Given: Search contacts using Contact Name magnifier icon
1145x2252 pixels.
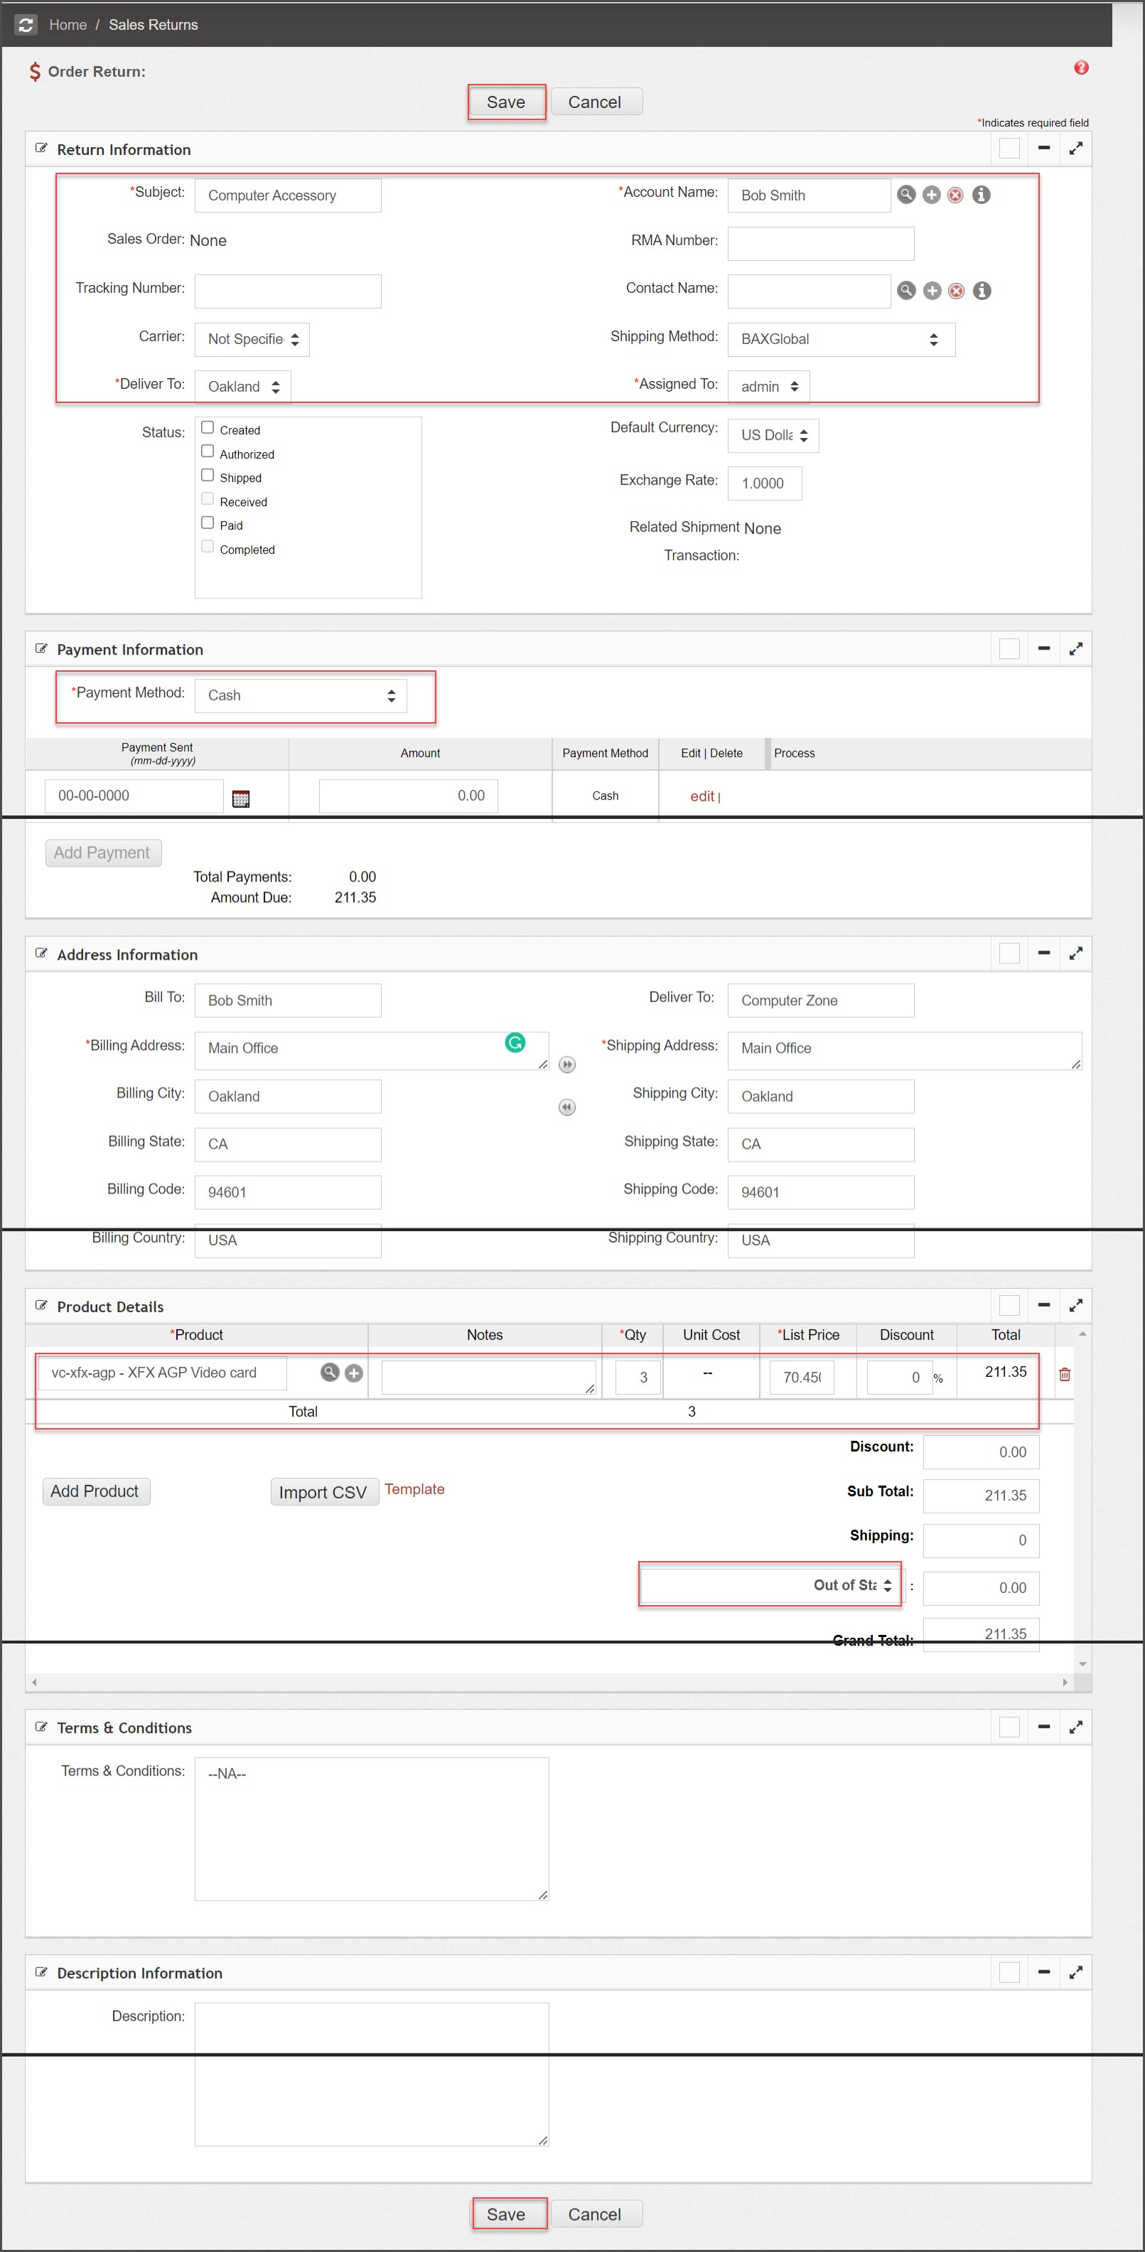Looking at the screenshot, I should pos(906,290).
